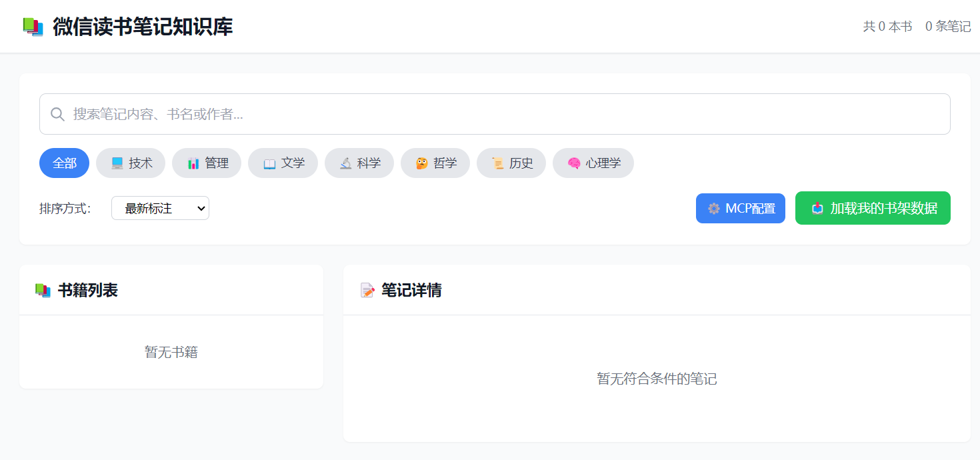Filter notes by 科学 category

[359, 163]
